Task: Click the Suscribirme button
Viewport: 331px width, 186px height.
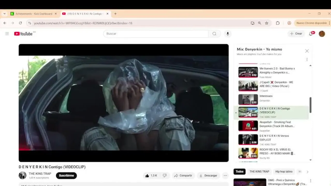Action: coord(66,175)
